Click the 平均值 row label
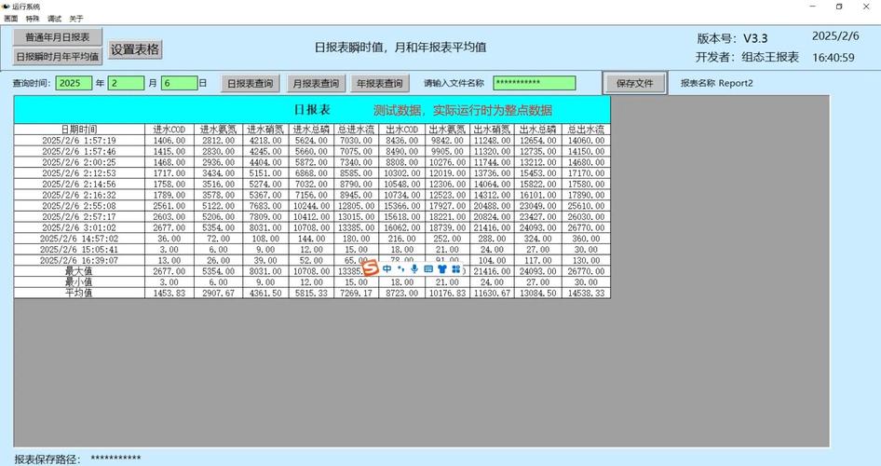 point(79,293)
